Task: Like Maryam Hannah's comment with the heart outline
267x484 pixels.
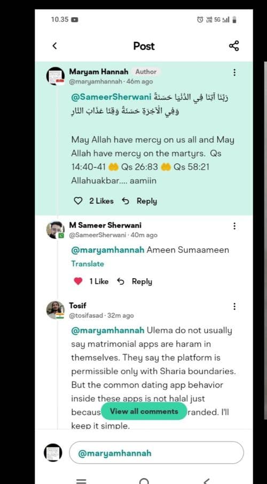Action: (78, 201)
